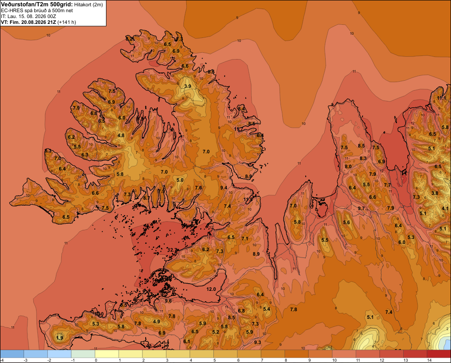Select the 4.9 temperature reading on Snæfellsnes
This screenshot has width=451, height=363.
[x=156, y=322]
